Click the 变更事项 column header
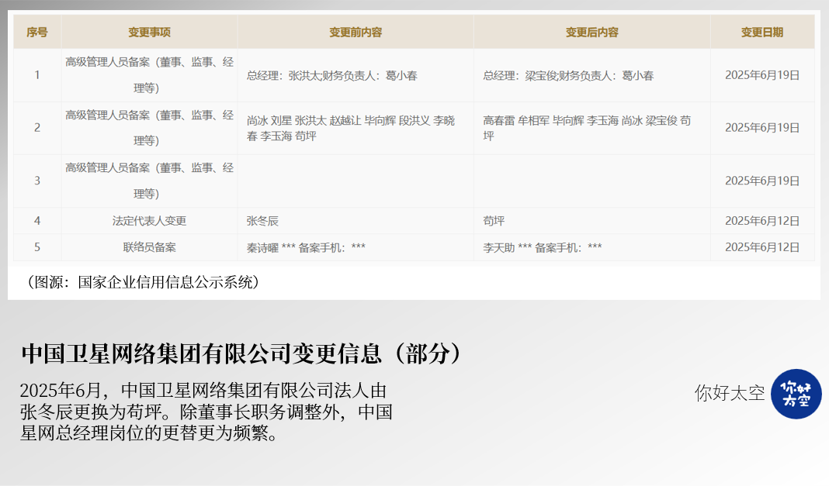The height and width of the screenshot is (486, 829). point(150,33)
